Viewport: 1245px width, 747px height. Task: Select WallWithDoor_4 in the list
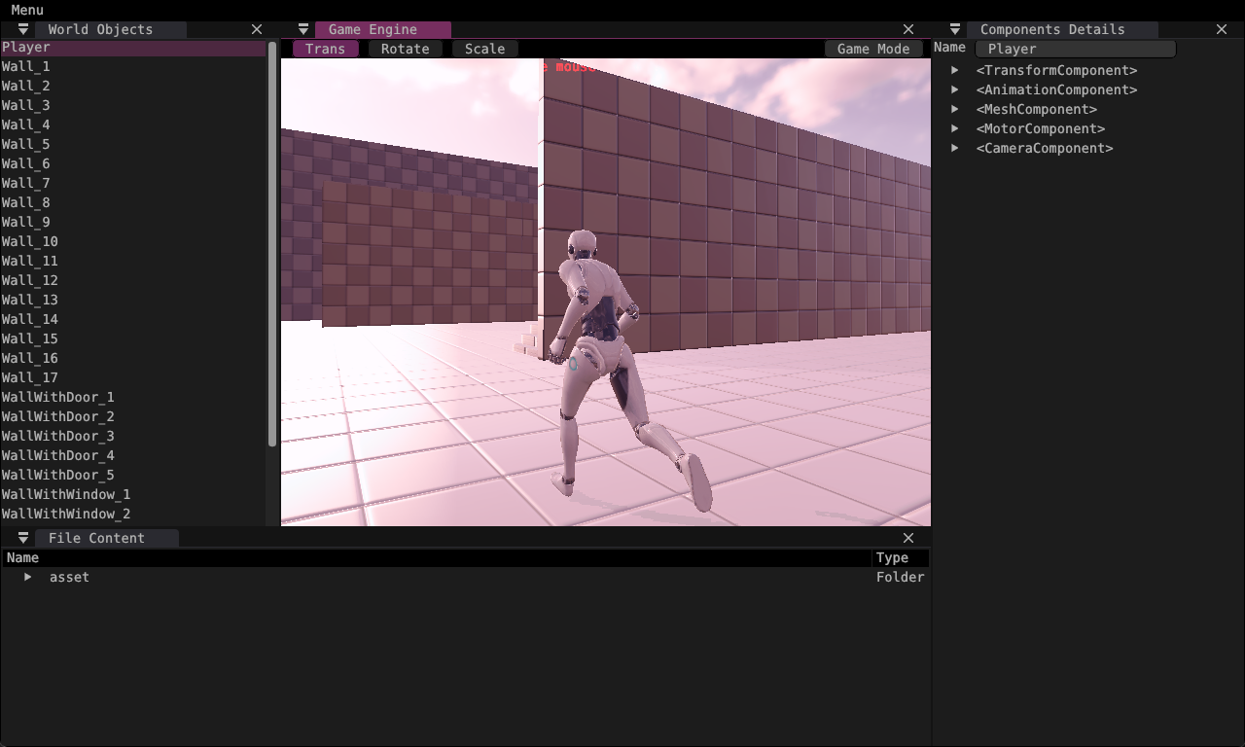coord(133,455)
